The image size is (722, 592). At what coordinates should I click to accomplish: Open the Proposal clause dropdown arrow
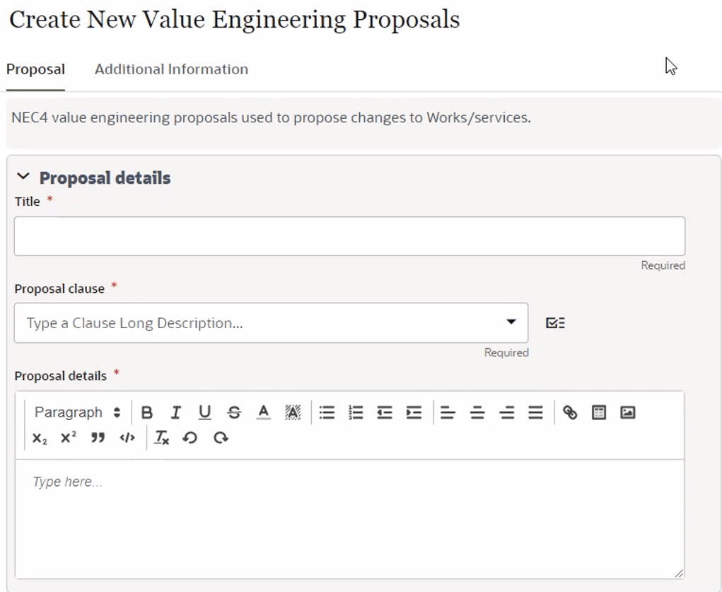click(x=511, y=323)
